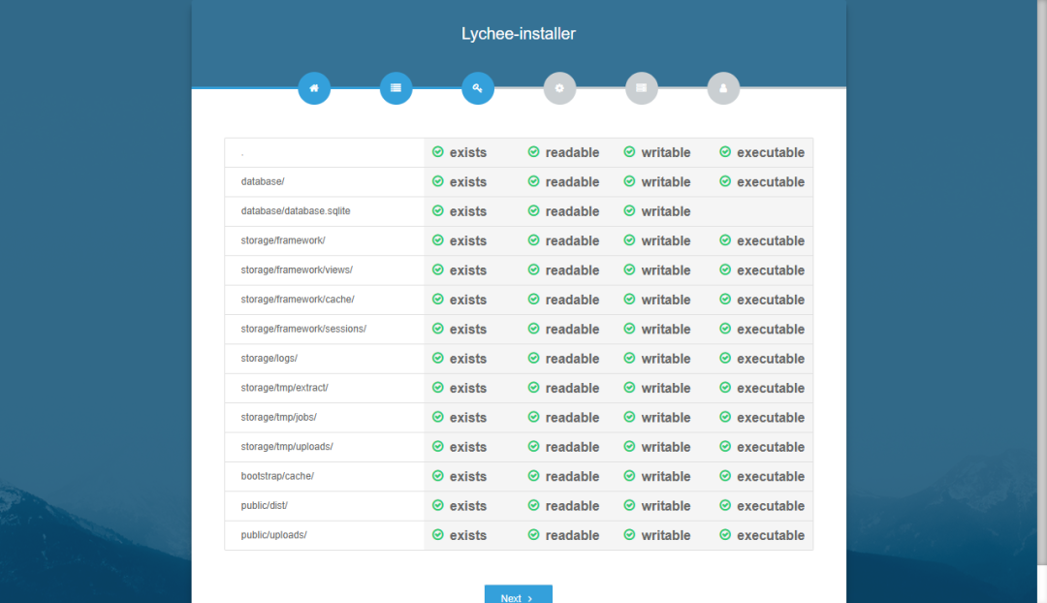1047x603 pixels.
Task: Click the Next button
Action: click(518, 595)
